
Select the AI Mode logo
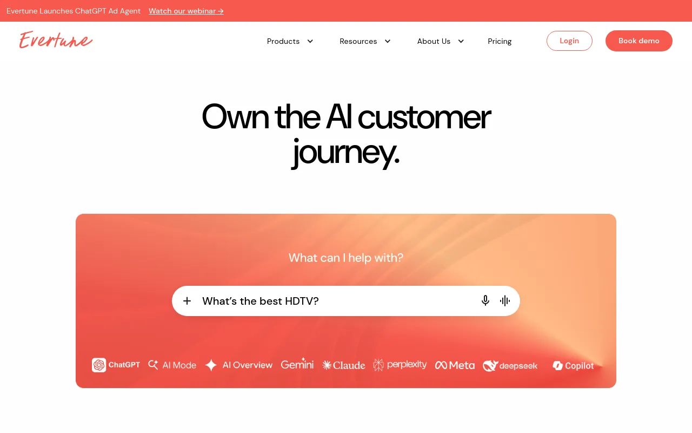click(172, 365)
